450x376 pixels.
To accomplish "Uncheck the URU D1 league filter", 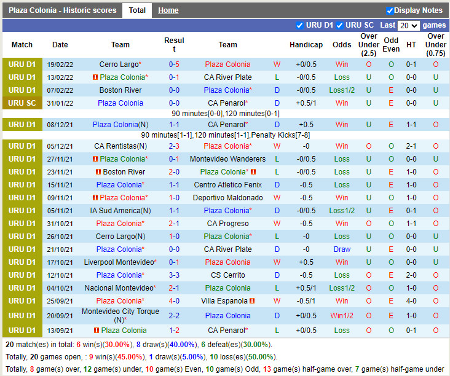I will tap(300, 25).
